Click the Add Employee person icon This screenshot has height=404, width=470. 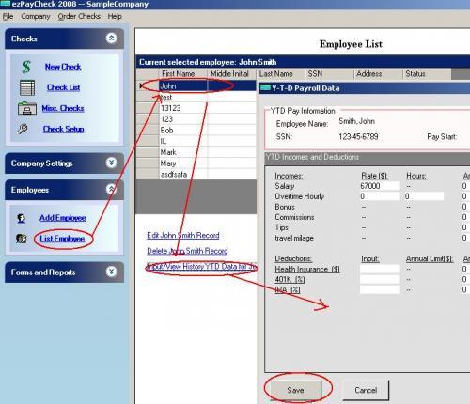point(22,218)
